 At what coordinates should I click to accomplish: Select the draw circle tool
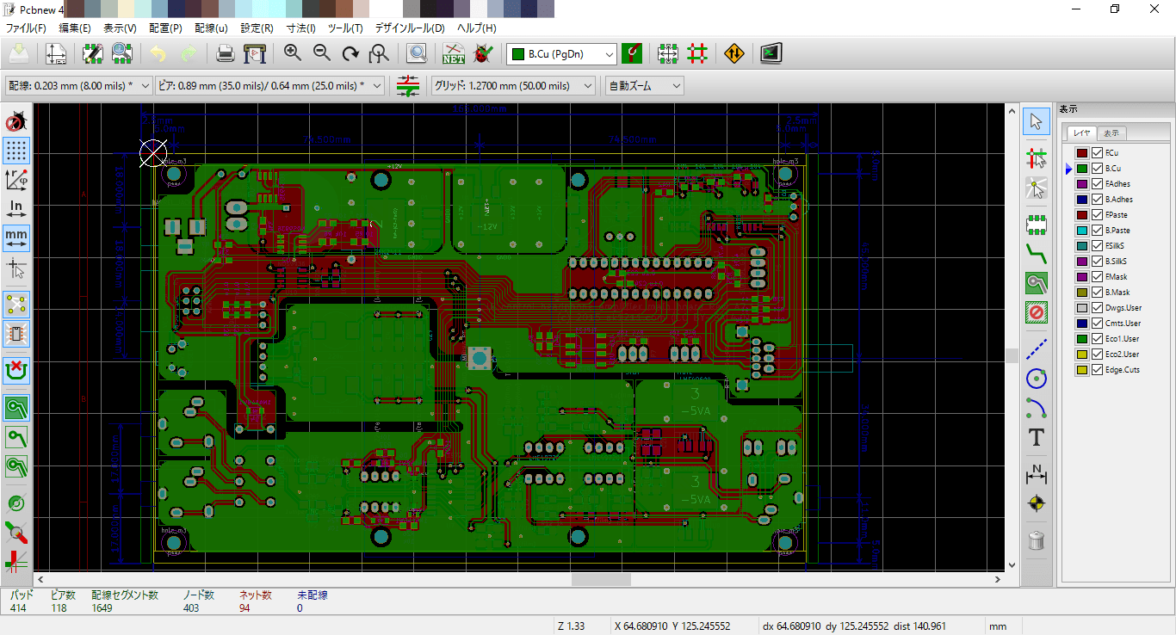(1037, 377)
